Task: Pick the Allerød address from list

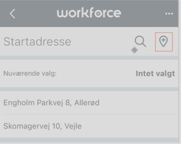Action: tap(51, 102)
